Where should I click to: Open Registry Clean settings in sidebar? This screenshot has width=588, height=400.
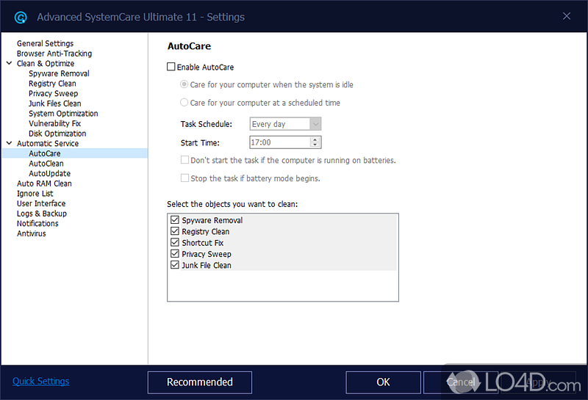tap(52, 84)
